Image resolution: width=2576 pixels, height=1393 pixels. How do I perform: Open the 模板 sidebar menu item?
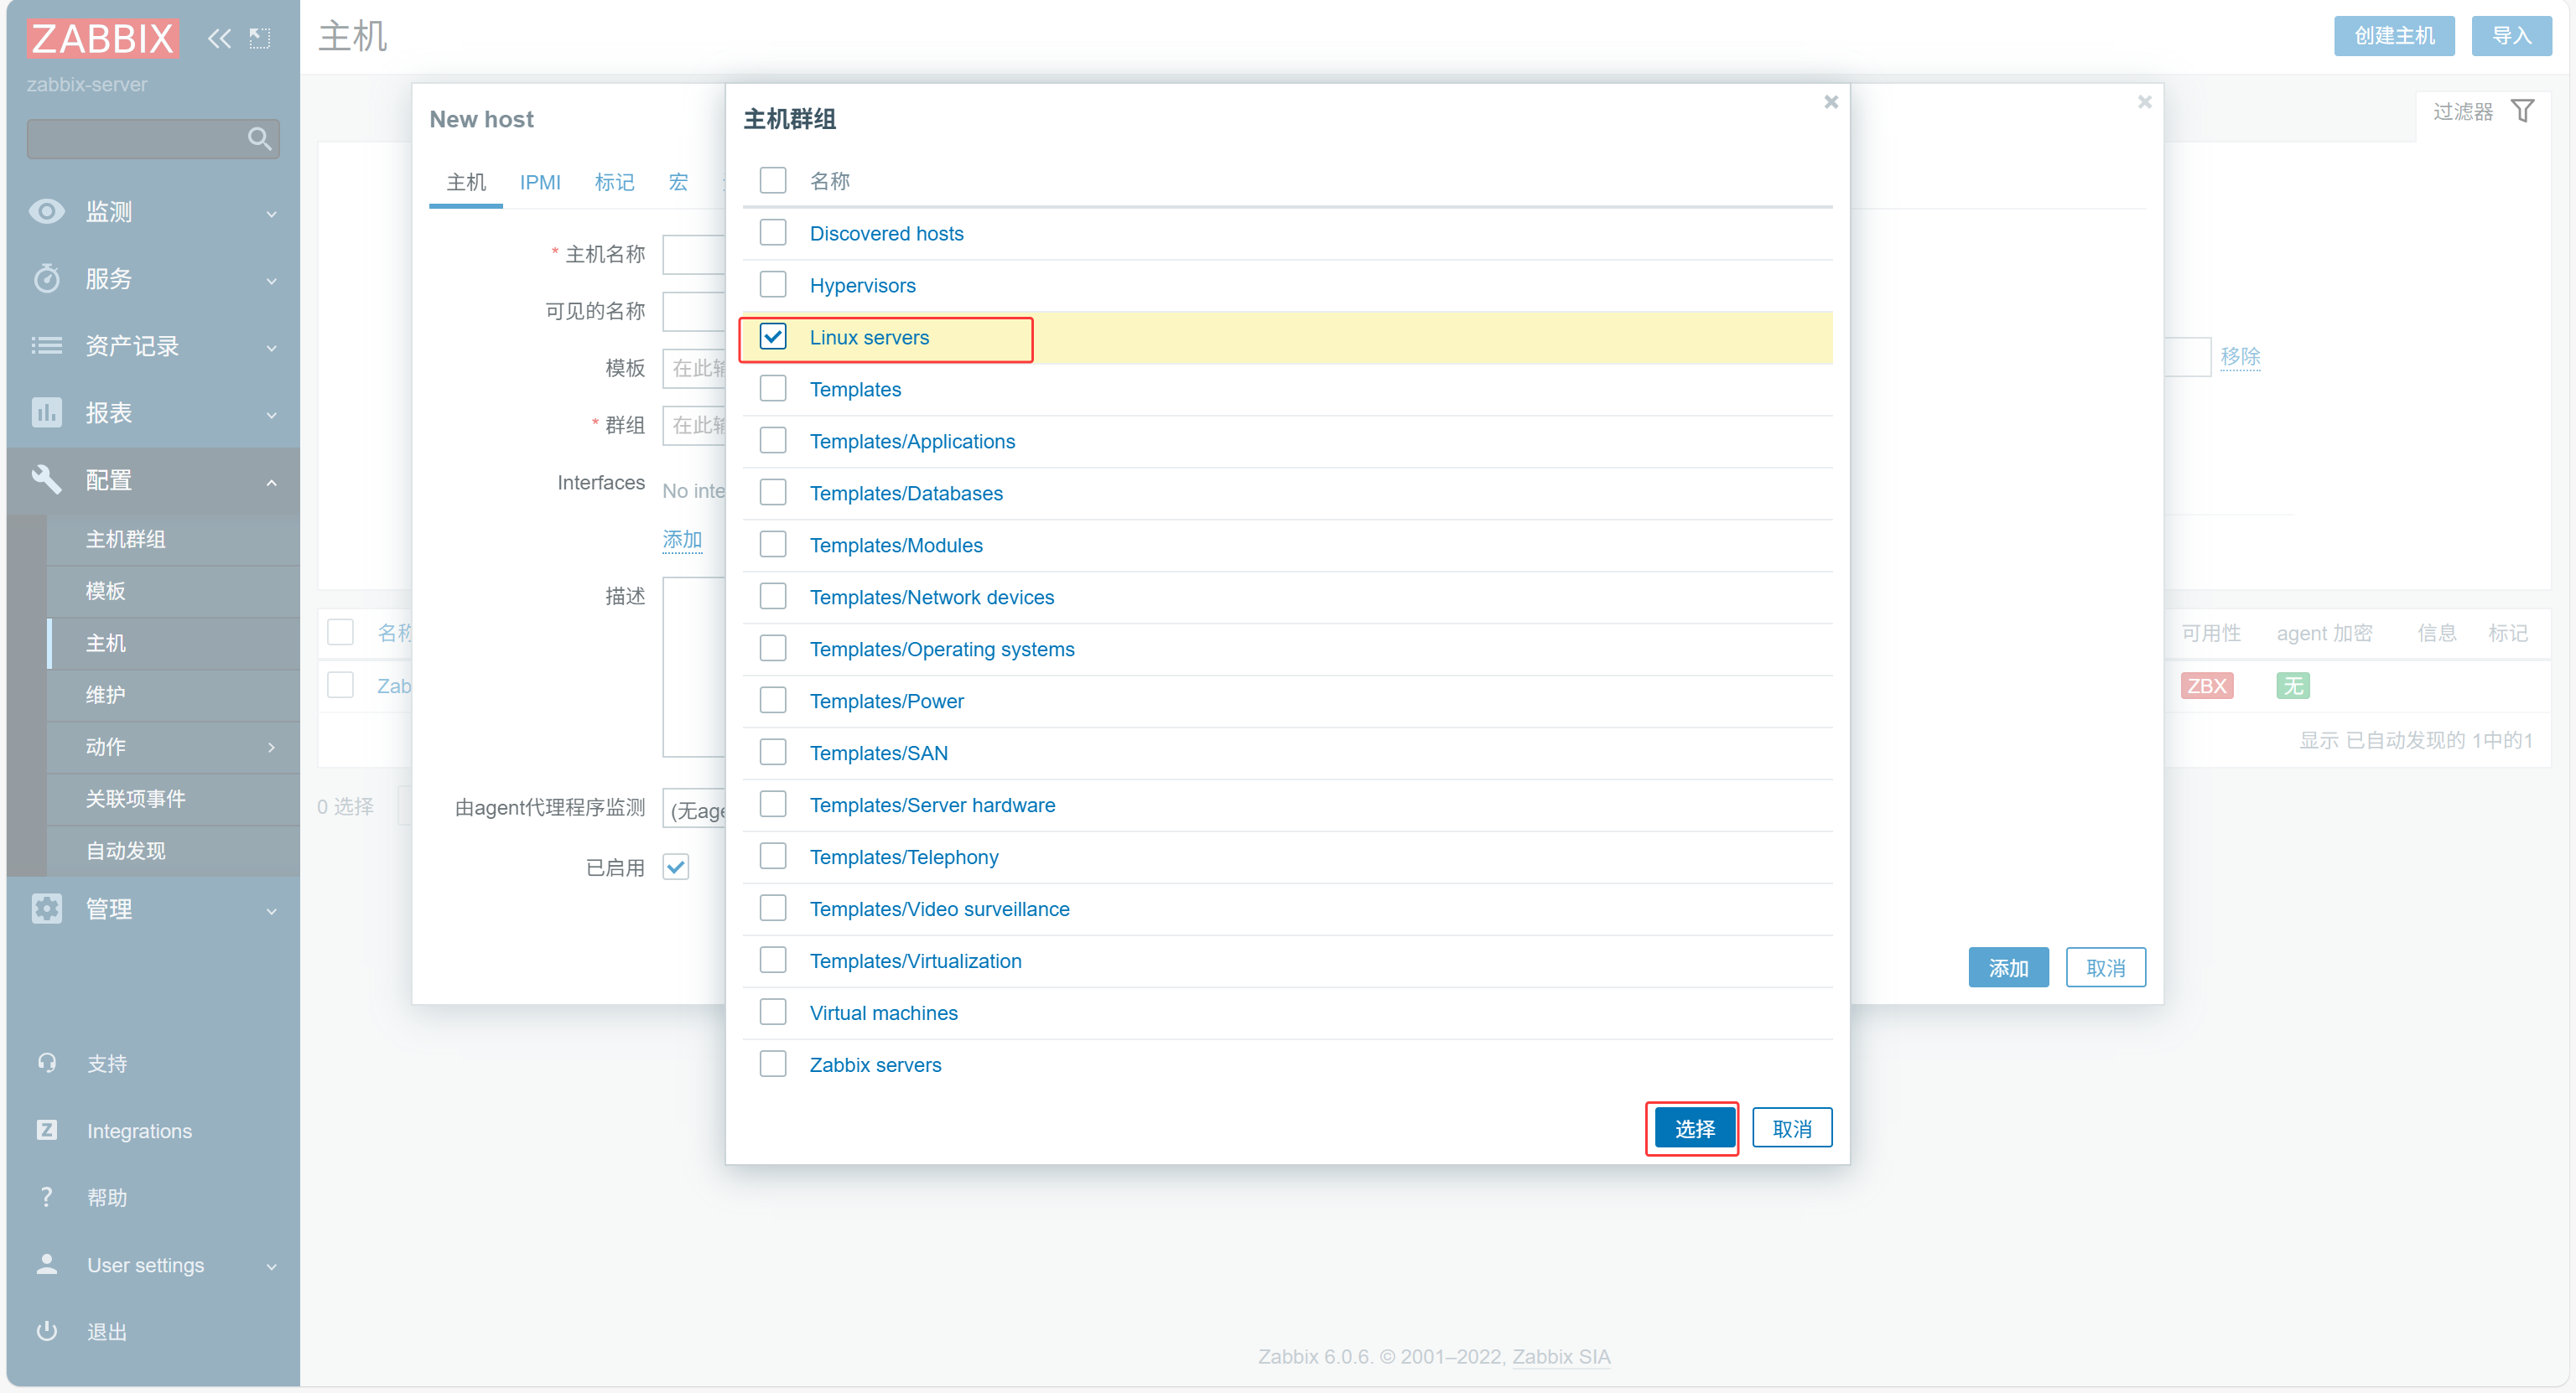[x=173, y=591]
